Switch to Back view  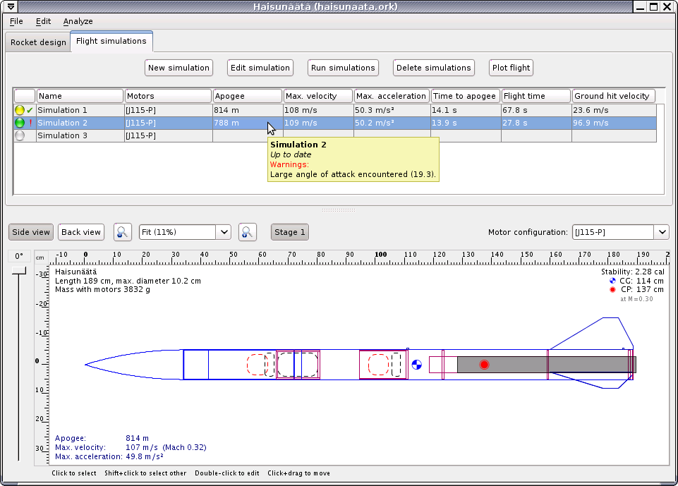81,232
